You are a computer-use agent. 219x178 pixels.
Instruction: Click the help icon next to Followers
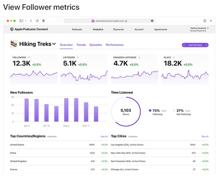(29, 57)
